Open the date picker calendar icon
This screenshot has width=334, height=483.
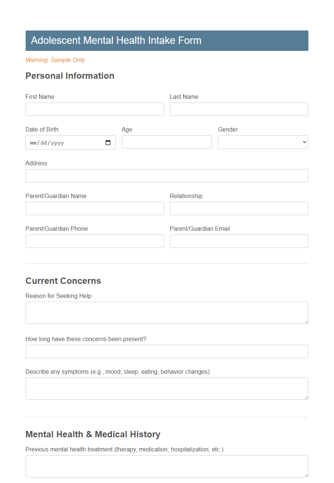point(108,142)
